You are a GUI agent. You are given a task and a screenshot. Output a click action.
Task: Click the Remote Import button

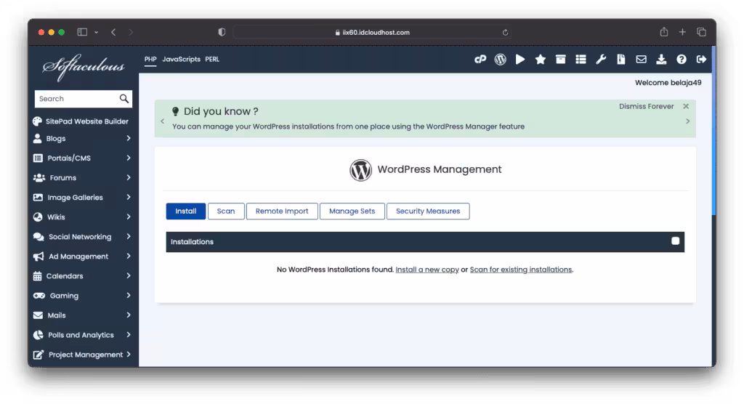tap(282, 211)
